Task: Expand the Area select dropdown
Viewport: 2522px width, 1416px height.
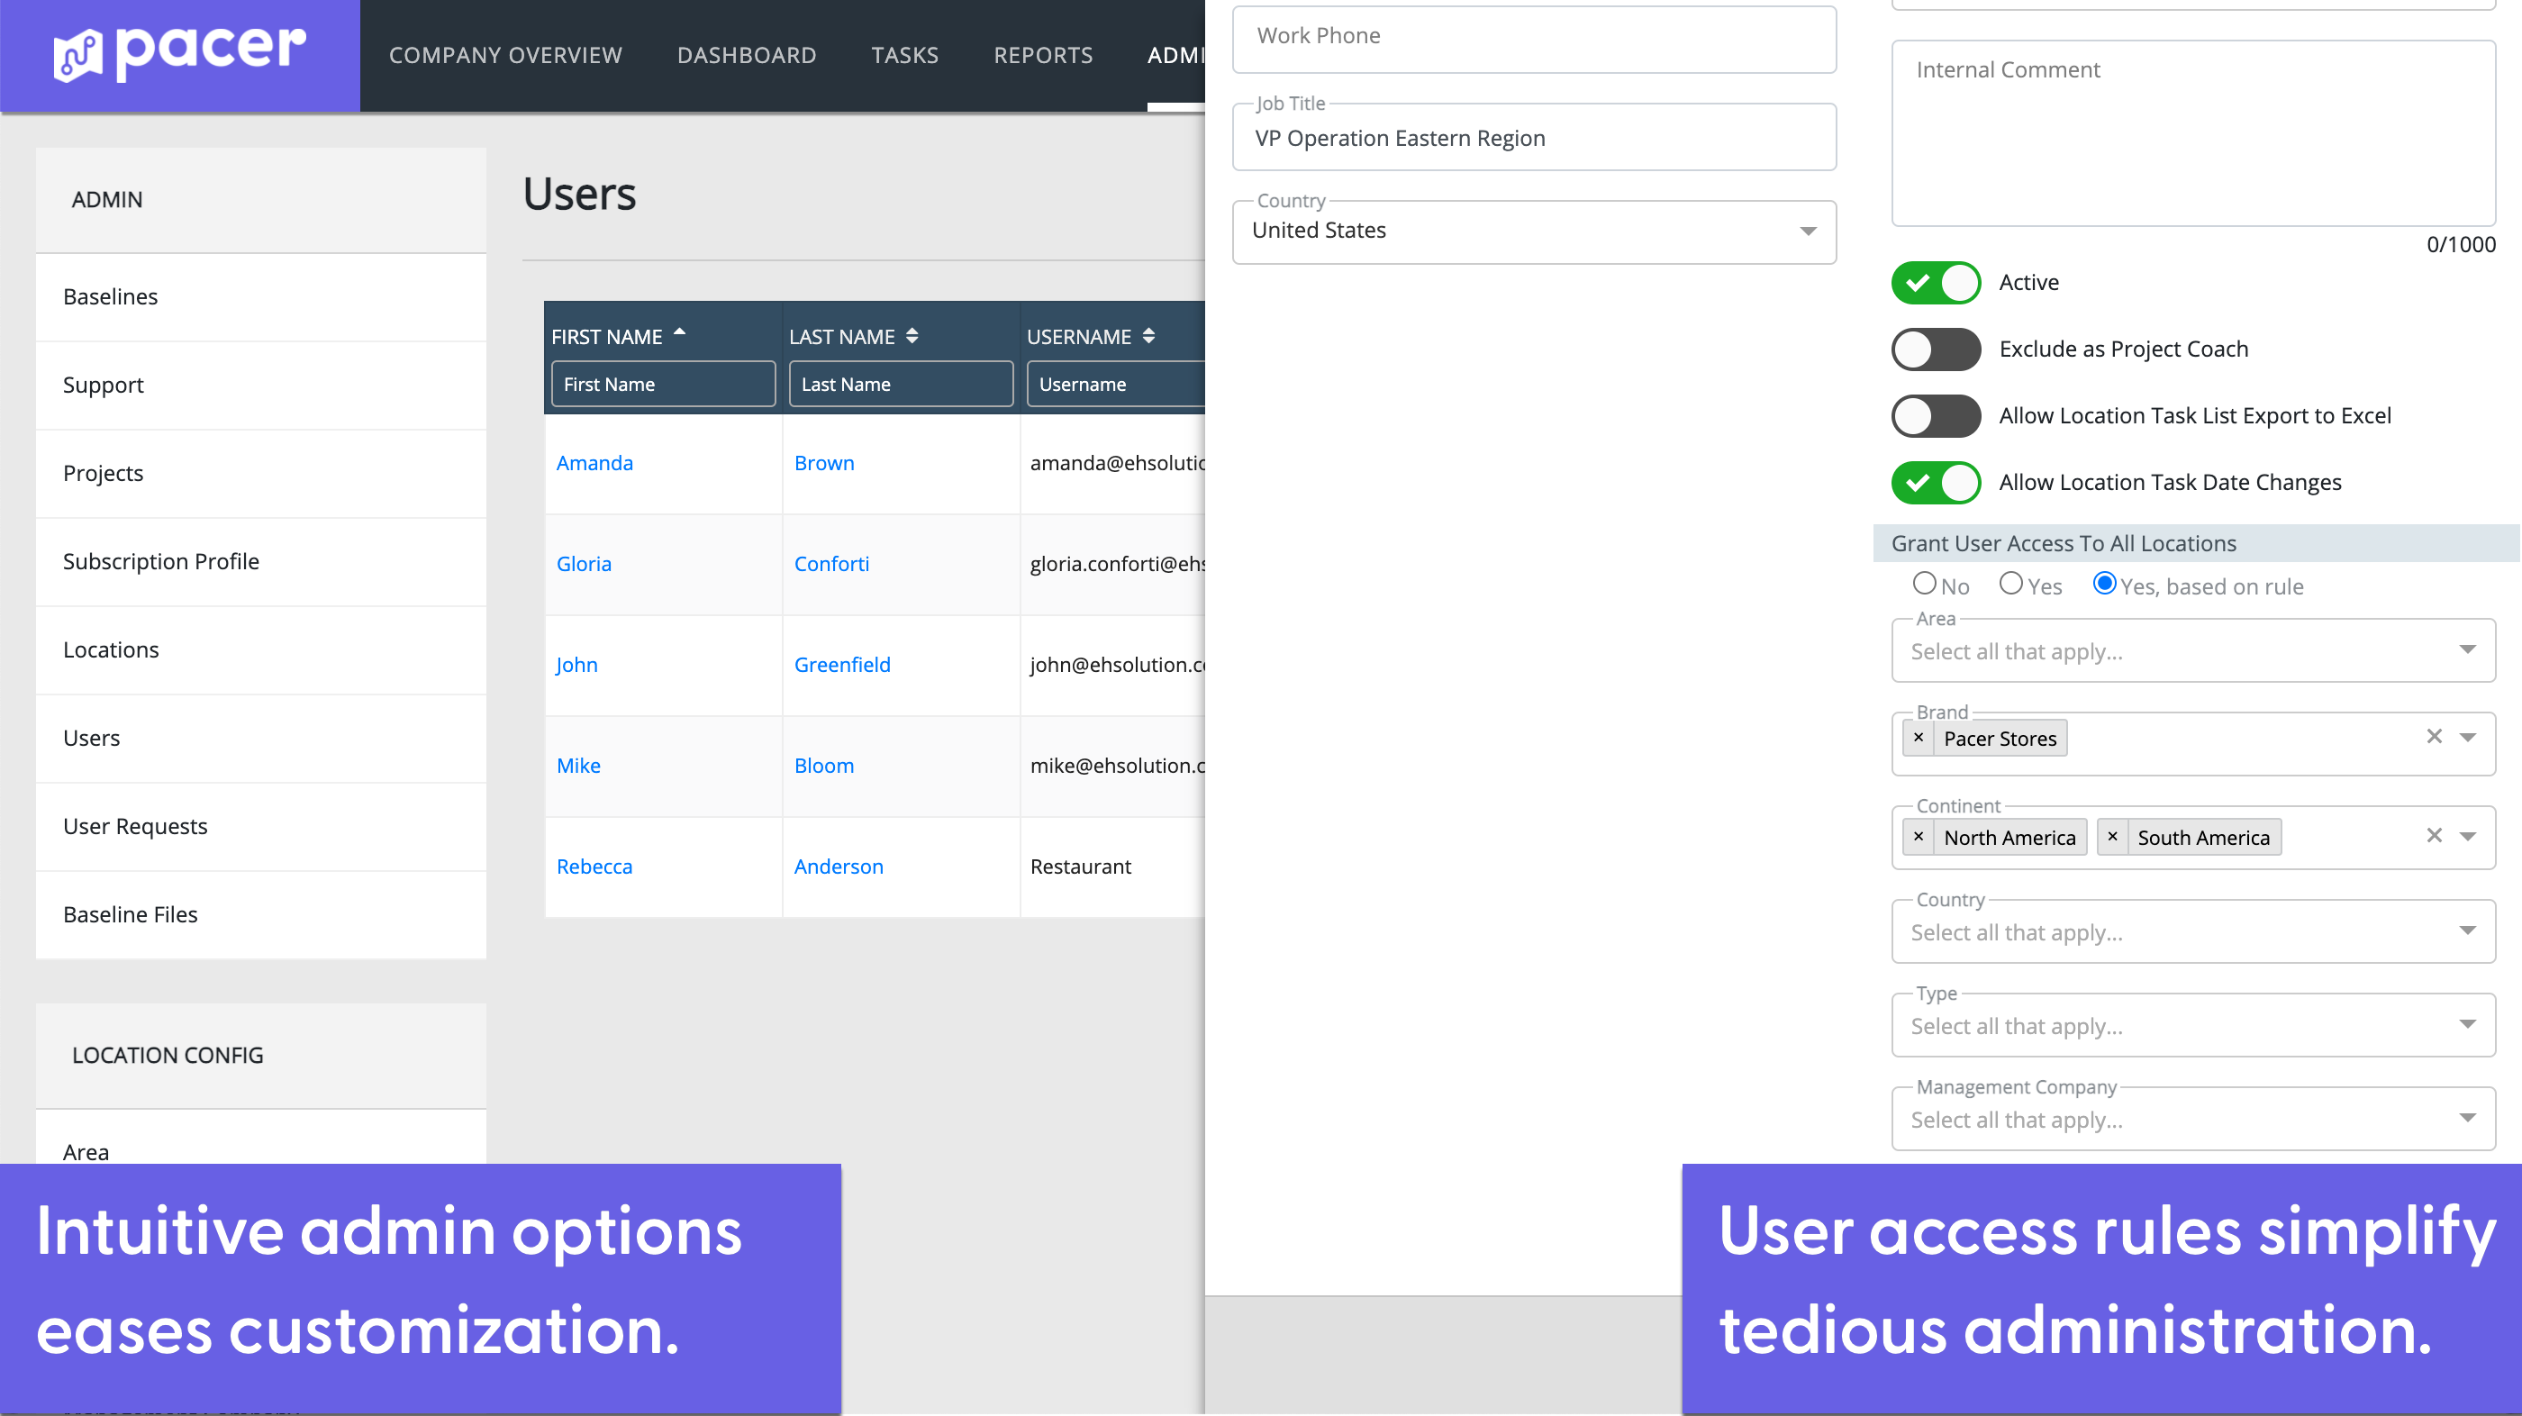Action: pyautogui.click(x=2192, y=651)
